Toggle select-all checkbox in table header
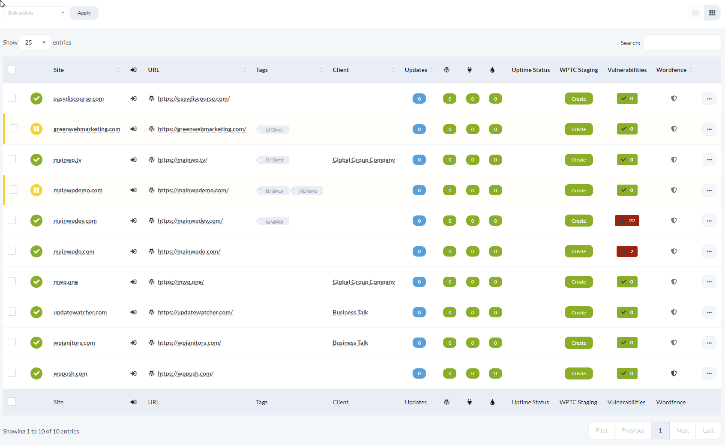This screenshot has height=445, width=725. 12,69
